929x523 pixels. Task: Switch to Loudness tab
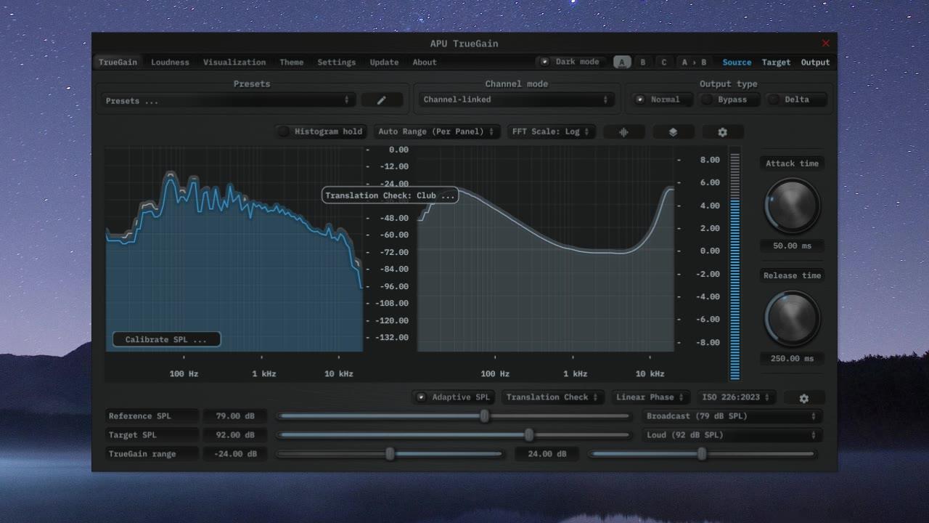pyautogui.click(x=170, y=62)
